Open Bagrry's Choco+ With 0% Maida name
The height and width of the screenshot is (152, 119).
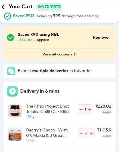tap(47, 133)
